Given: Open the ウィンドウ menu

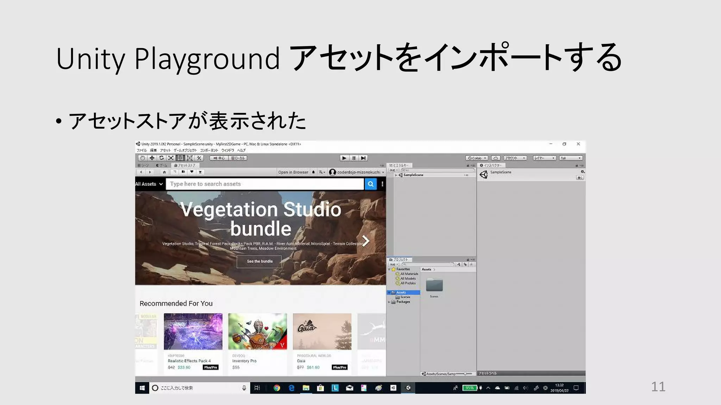Looking at the screenshot, I should click(x=228, y=150).
